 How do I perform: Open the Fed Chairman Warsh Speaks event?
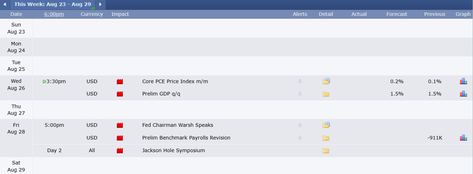coord(178,125)
